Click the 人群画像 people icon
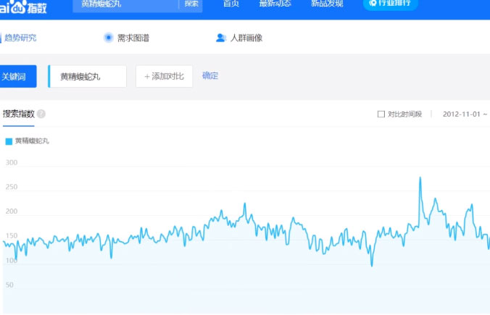490x315 pixels. click(221, 38)
